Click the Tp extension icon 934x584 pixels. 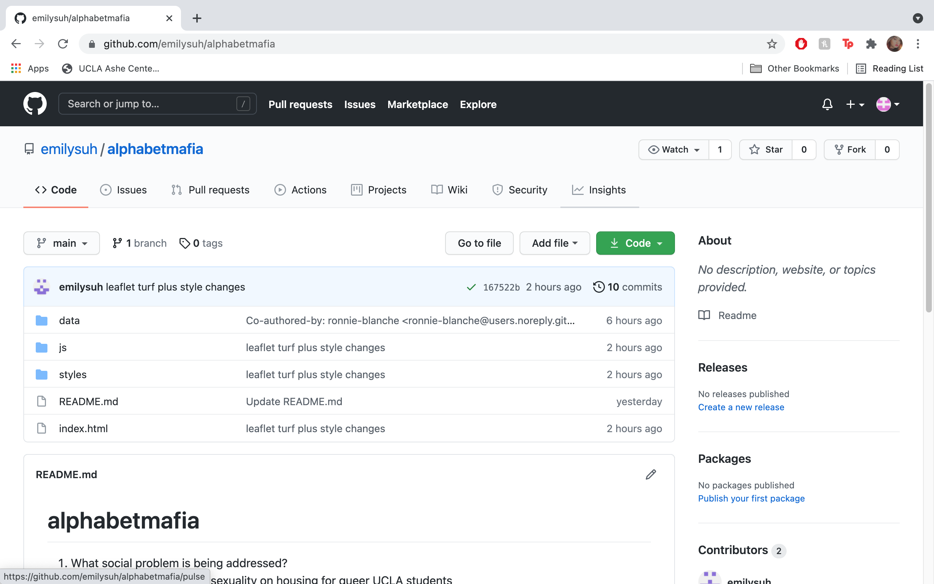pos(848,44)
